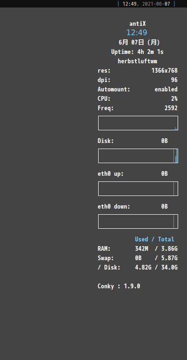Select the eth0 up: label

110,174
